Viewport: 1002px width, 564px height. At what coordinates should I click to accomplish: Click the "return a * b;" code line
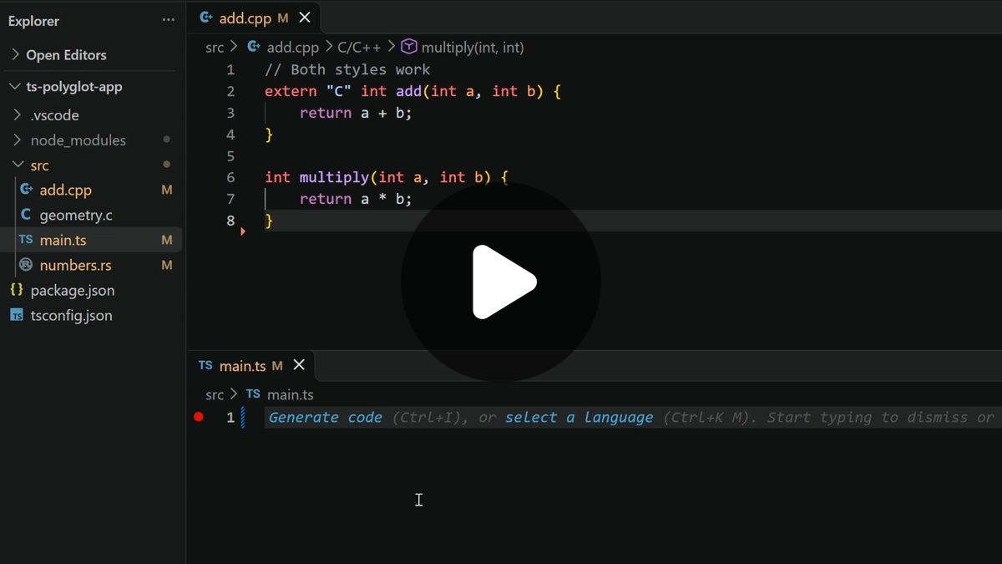point(356,199)
